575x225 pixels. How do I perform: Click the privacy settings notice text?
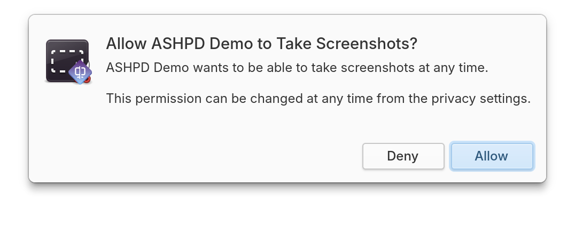point(318,99)
